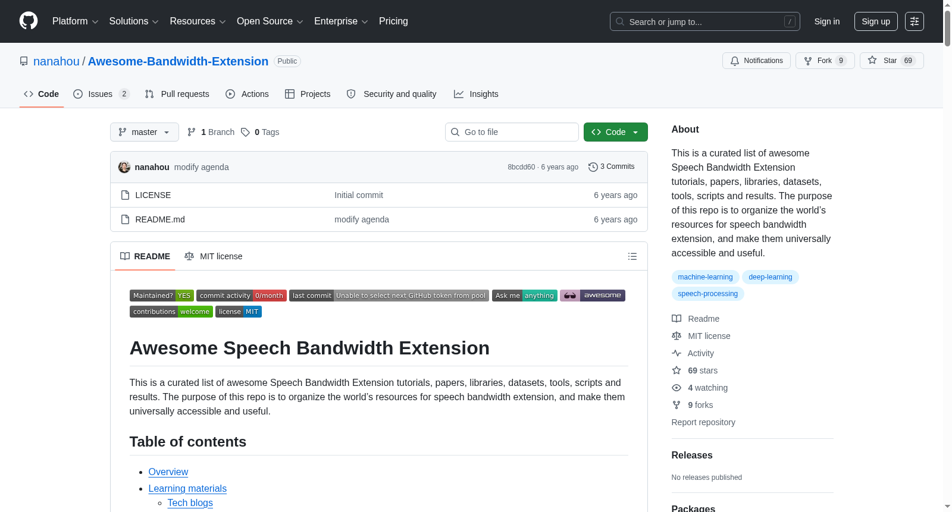Click the Sign up button
The height and width of the screenshot is (512, 952).
pos(876,21)
